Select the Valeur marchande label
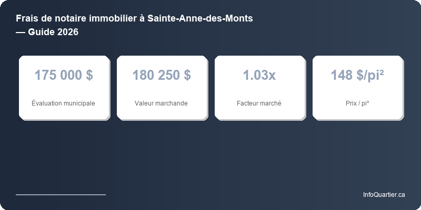 pyautogui.click(x=161, y=103)
